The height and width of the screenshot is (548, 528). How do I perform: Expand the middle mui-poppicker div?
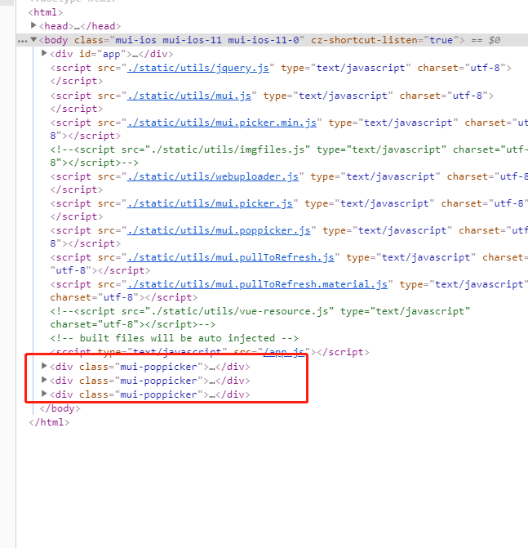click(44, 381)
